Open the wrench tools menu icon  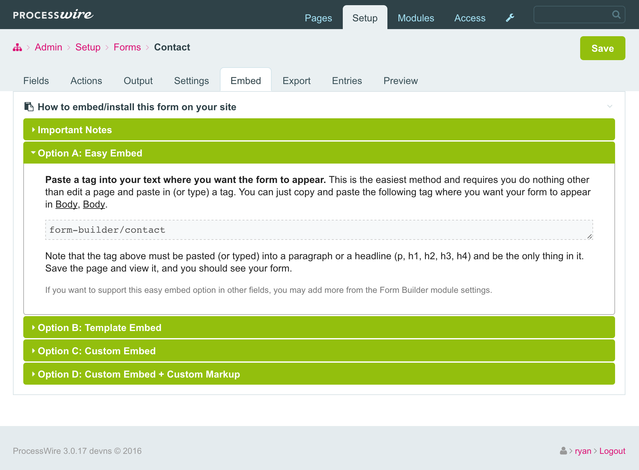point(510,18)
